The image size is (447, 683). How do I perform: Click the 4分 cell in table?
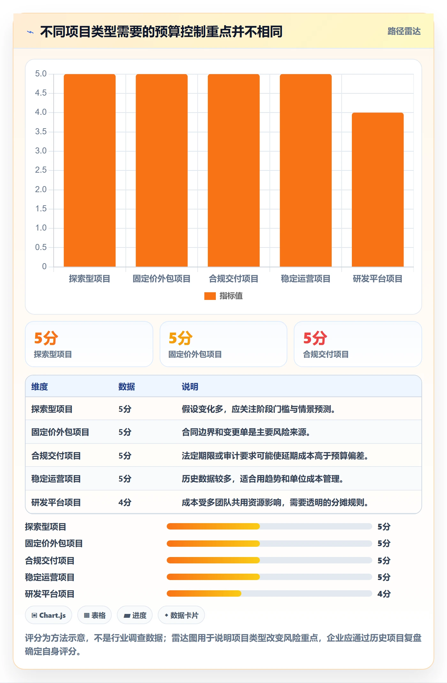(x=125, y=503)
